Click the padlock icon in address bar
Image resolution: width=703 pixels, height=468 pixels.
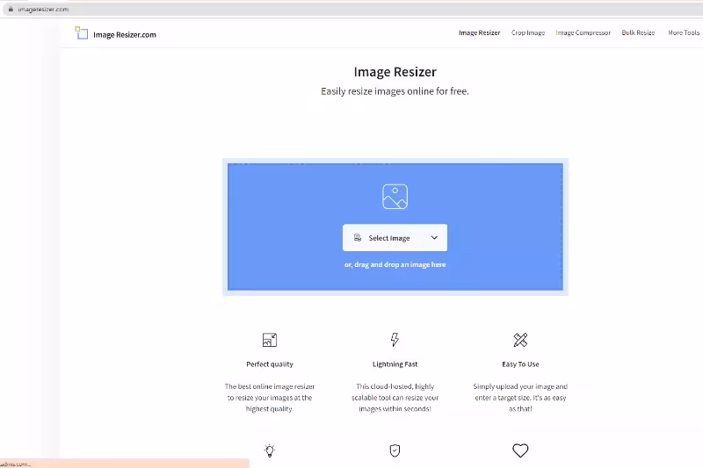(11, 9)
